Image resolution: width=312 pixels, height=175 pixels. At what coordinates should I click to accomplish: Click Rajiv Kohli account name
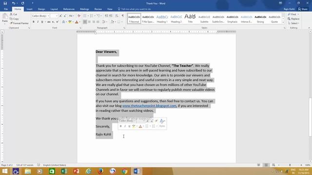click(289, 9)
